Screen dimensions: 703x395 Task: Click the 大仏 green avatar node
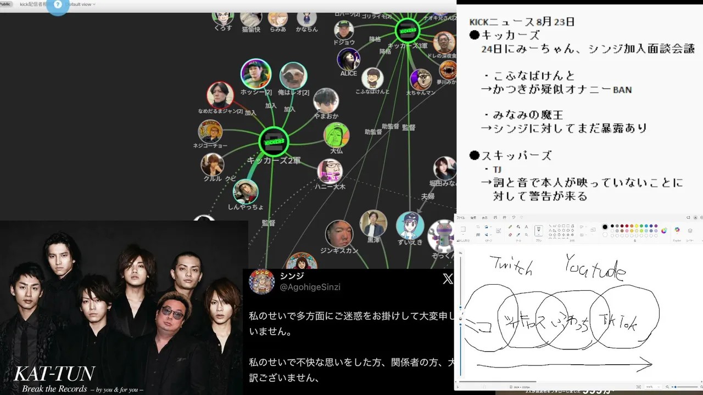pyautogui.click(x=336, y=136)
